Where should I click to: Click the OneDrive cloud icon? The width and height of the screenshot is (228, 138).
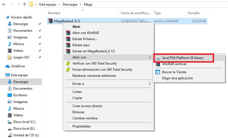click(x=8, y=66)
